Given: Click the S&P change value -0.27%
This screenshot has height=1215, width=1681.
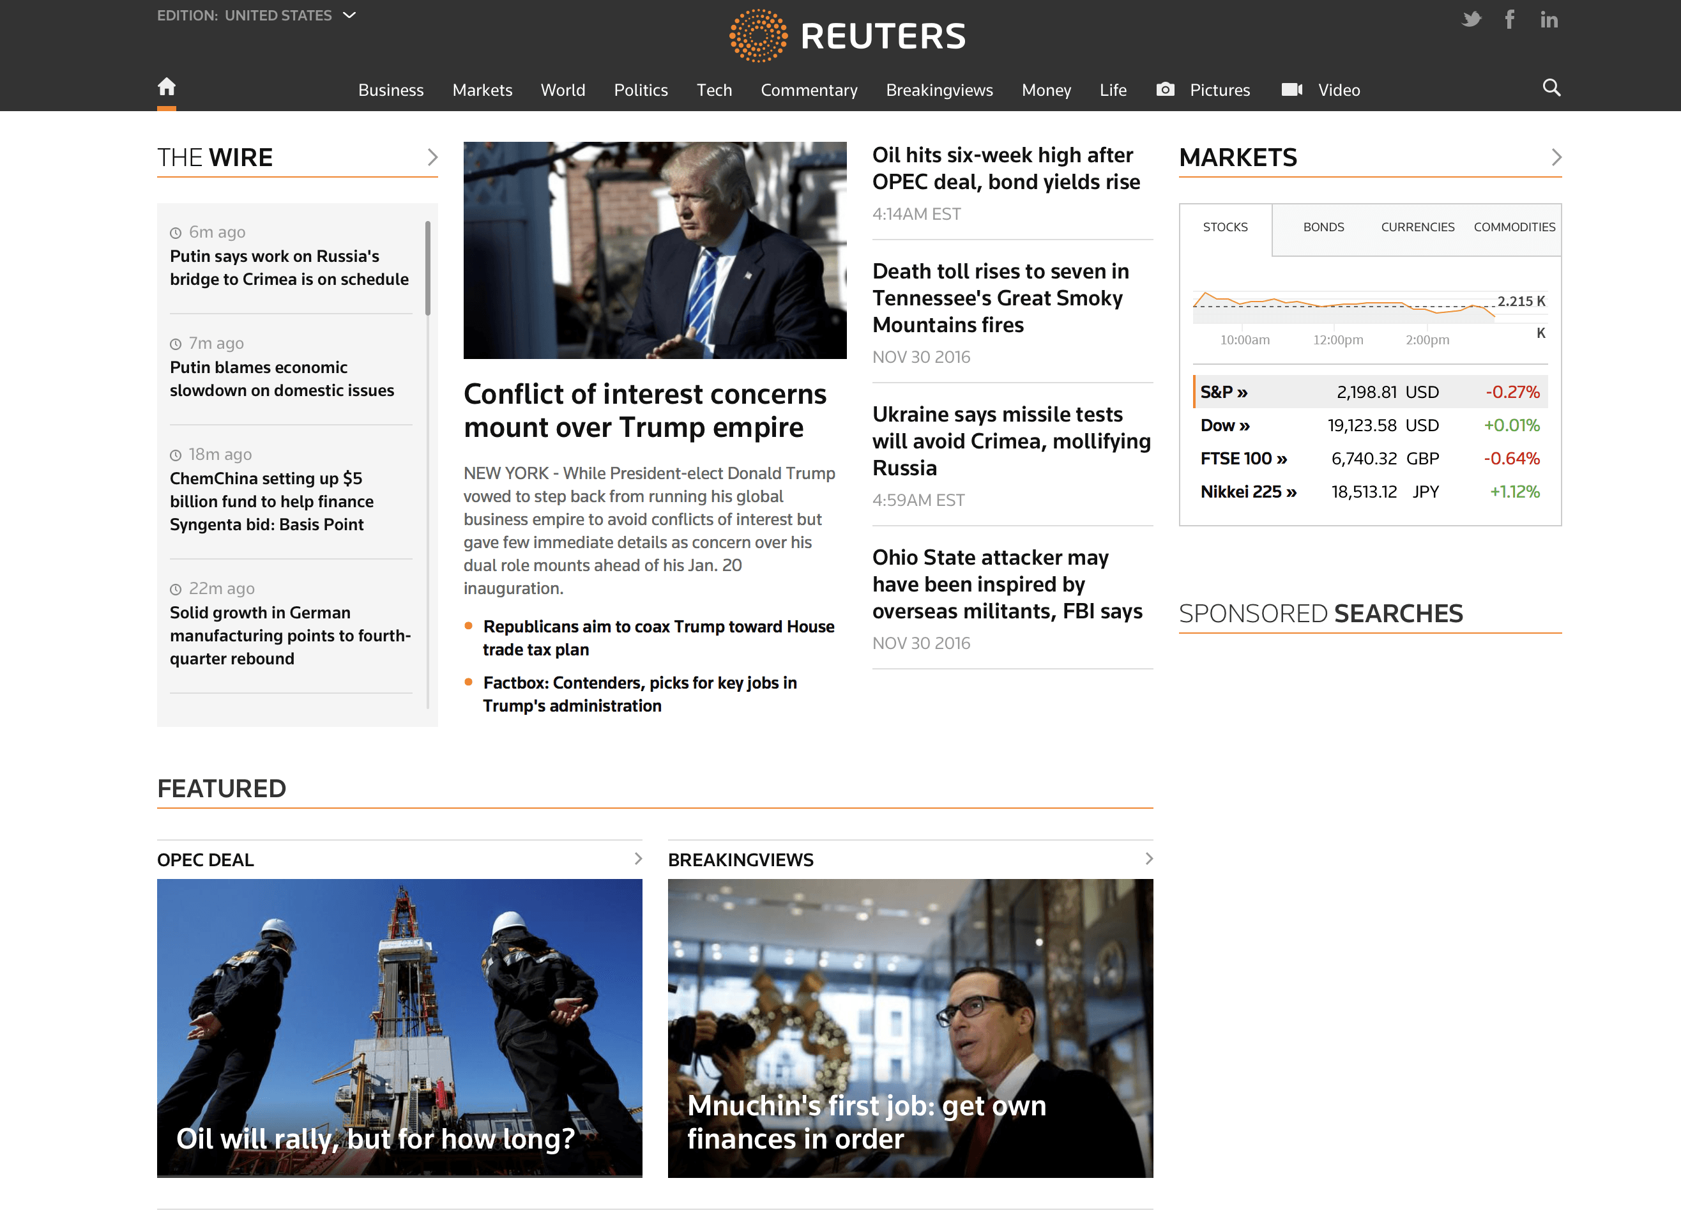Looking at the screenshot, I should [1512, 392].
